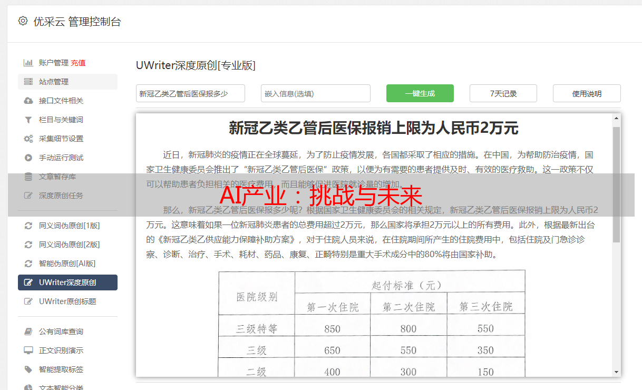The height and width of the screenshot is (390, 642).
Task: Click the 850 cell in the table
Action: tap(333, 329)
